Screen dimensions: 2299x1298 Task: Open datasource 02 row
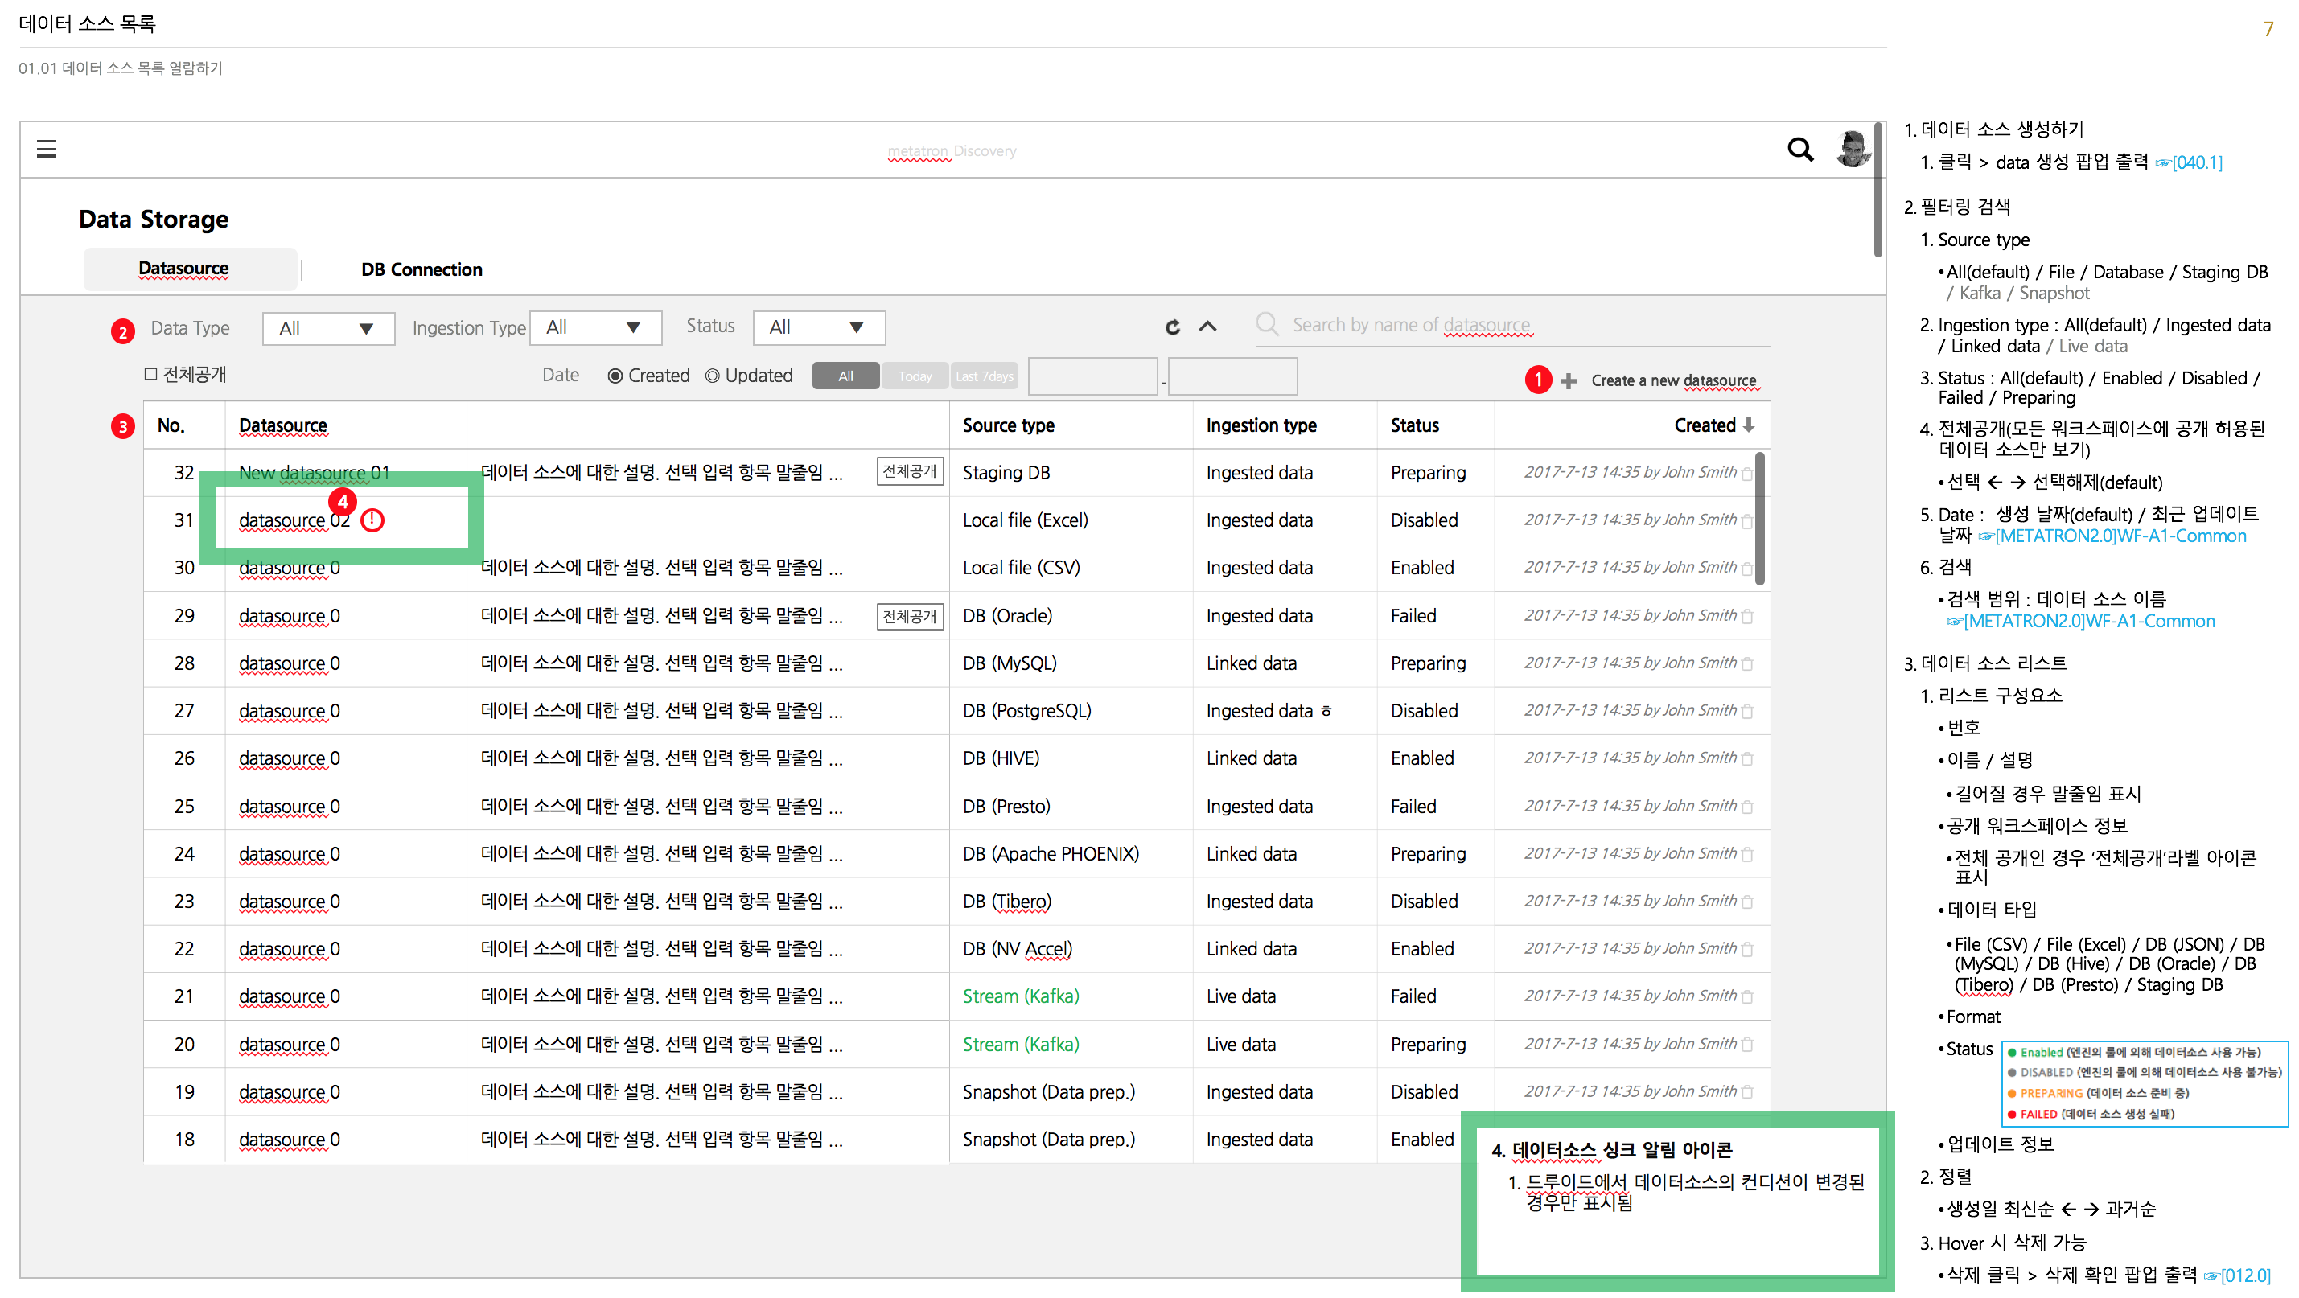(x=294, y=520)
